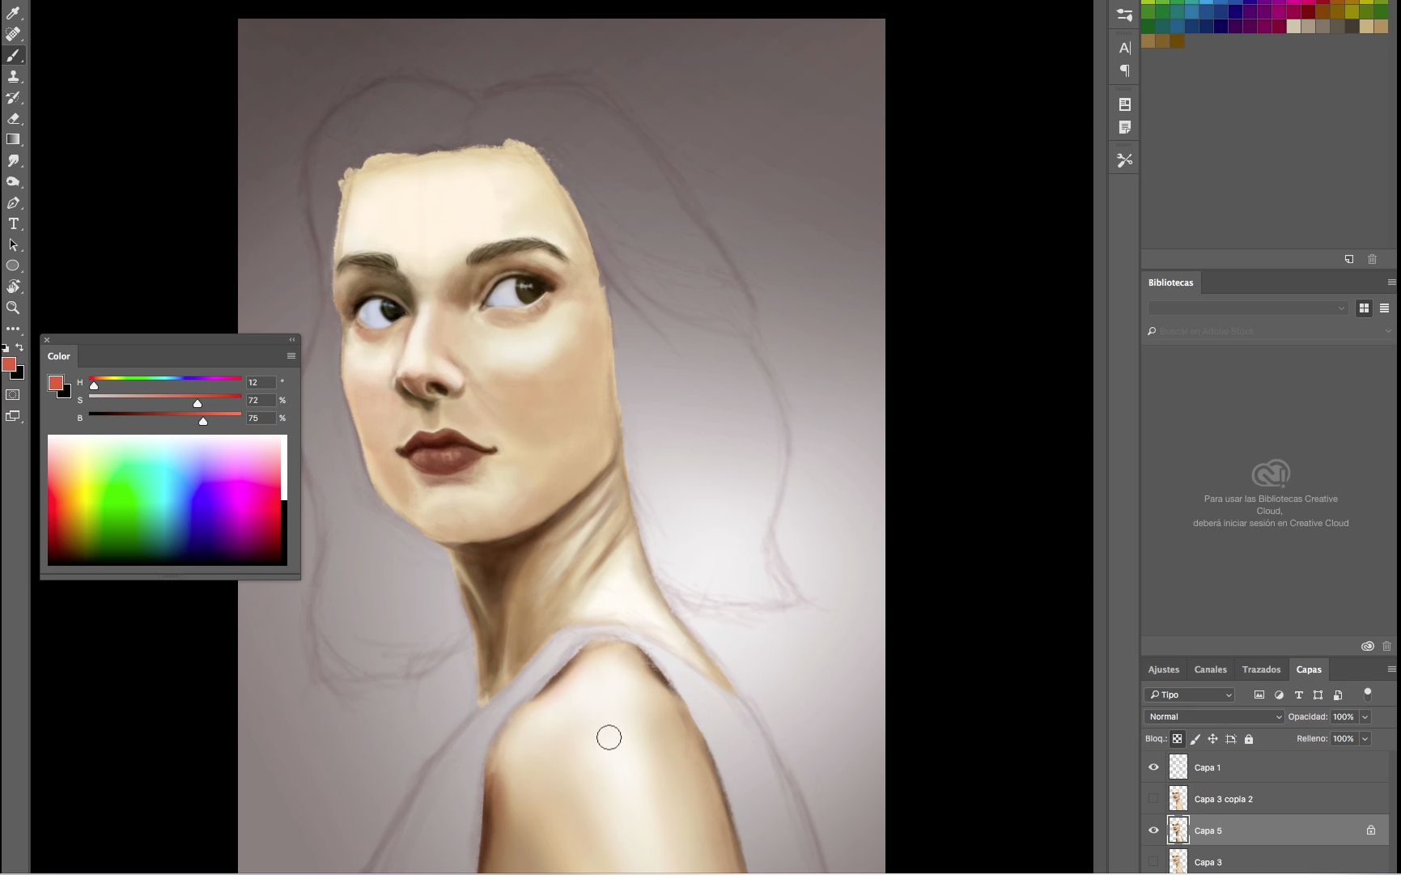Select the Eyedropper tool
The width and height of the screenshot is (1401, 875).
[x=13, y=13]
